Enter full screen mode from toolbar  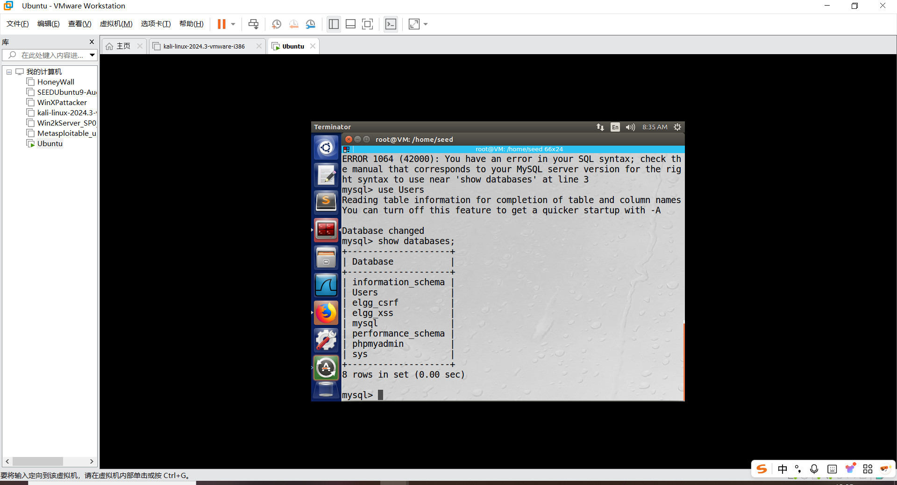pyautogui.click(x=368, y=24)
